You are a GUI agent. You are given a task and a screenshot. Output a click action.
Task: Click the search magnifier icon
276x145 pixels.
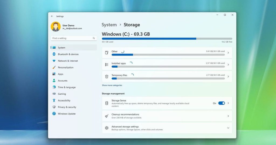pyautogui.click(x=94, y=38)
